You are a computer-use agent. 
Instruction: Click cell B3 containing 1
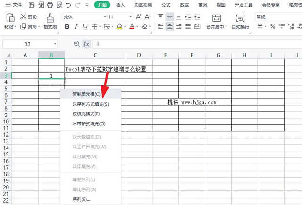click(51, 76)
